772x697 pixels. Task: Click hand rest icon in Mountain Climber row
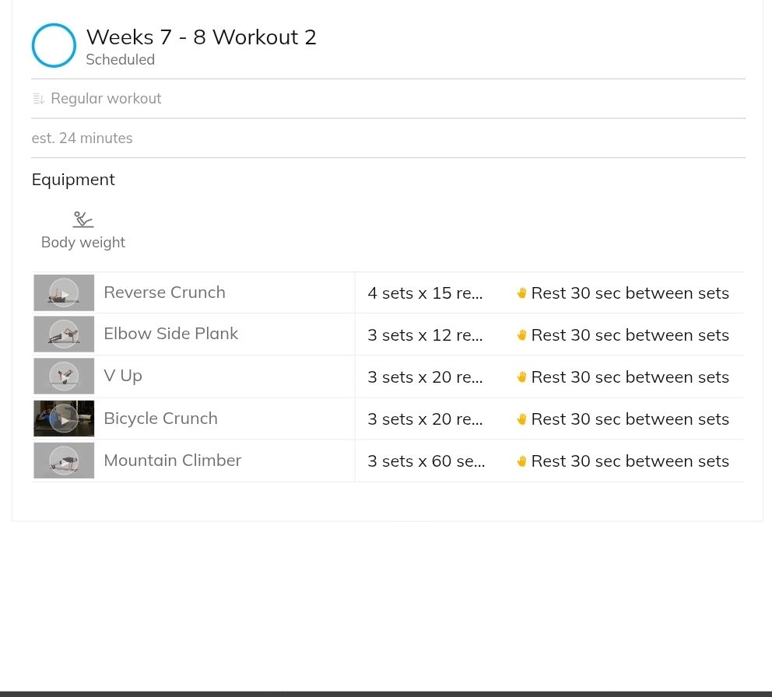[x=522, y=461]
